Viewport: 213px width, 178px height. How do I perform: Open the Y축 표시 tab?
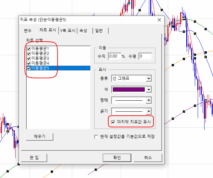(x=68, y=31)
